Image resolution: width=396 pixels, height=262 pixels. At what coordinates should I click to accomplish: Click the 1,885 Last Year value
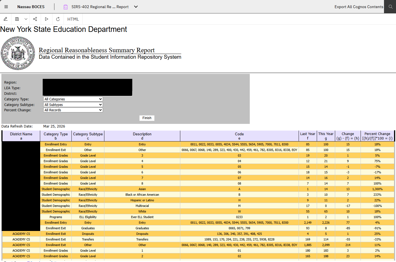click(x=308, y=245)
